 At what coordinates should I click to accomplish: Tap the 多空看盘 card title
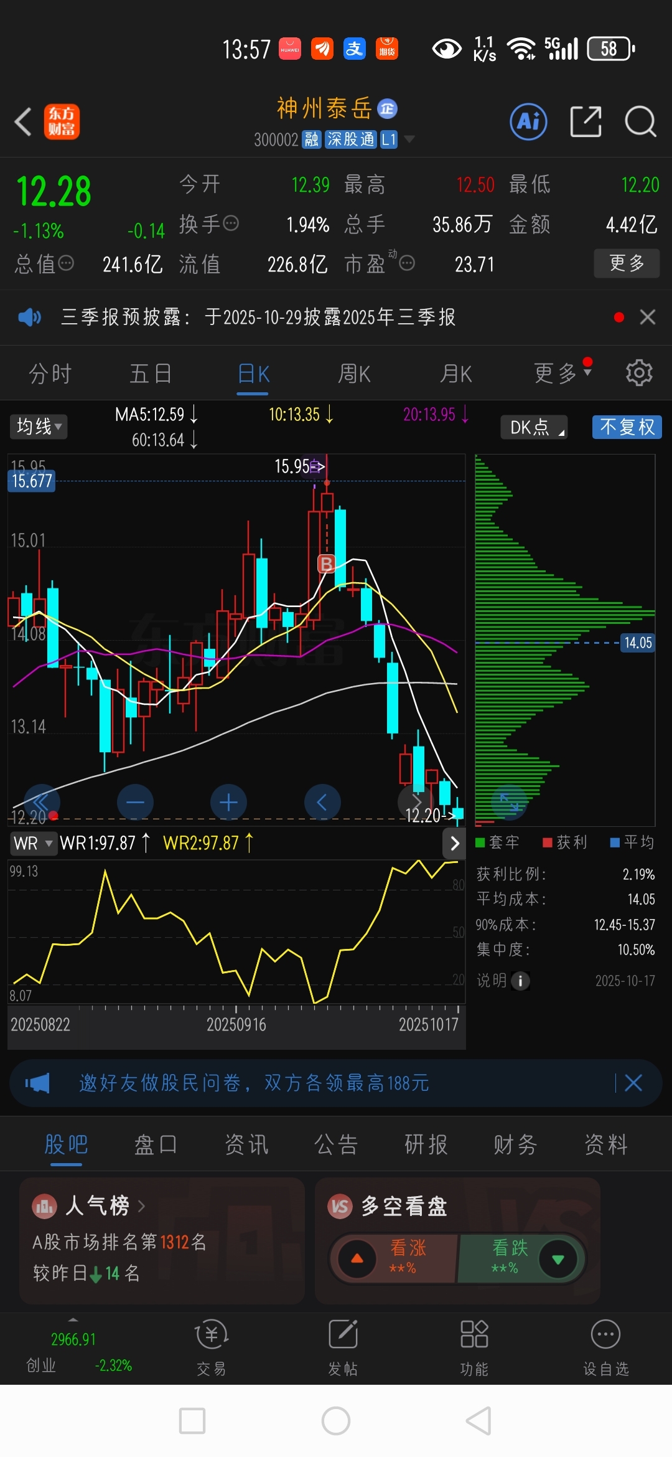click(x=404, y=1206)
